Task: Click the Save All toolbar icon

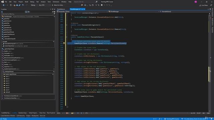Action: click(x=19, y=5)
